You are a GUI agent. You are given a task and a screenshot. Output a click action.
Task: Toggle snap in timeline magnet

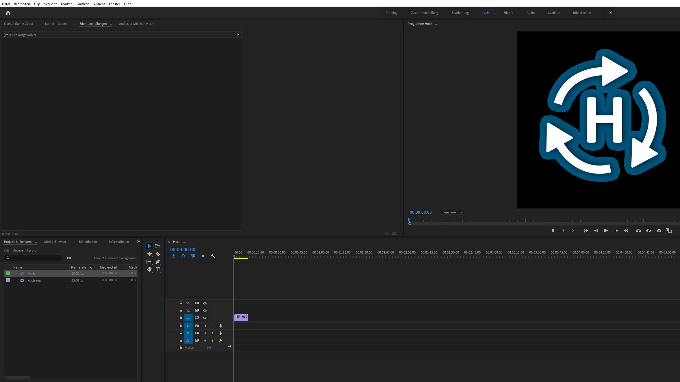183,256
